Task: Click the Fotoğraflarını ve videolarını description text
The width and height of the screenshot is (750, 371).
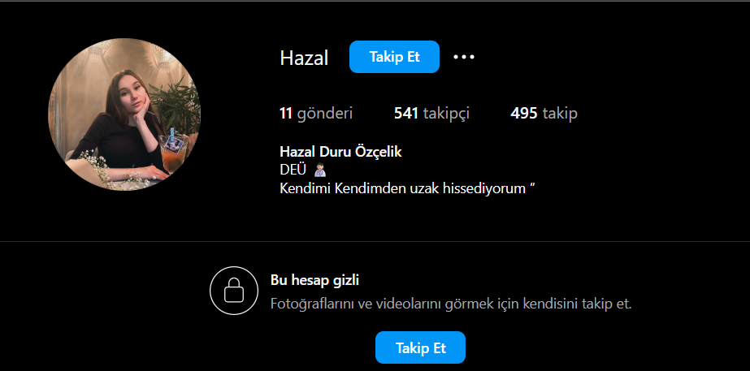Action: [451, 304]
